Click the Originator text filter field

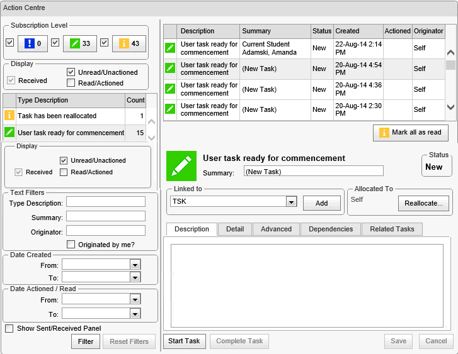106,230
